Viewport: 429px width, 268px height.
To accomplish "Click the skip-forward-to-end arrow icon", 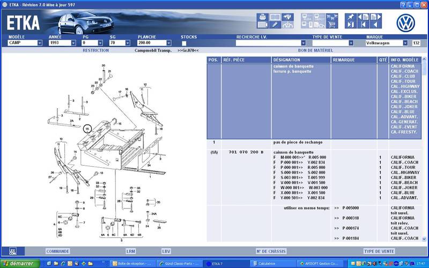I will 351,25.
